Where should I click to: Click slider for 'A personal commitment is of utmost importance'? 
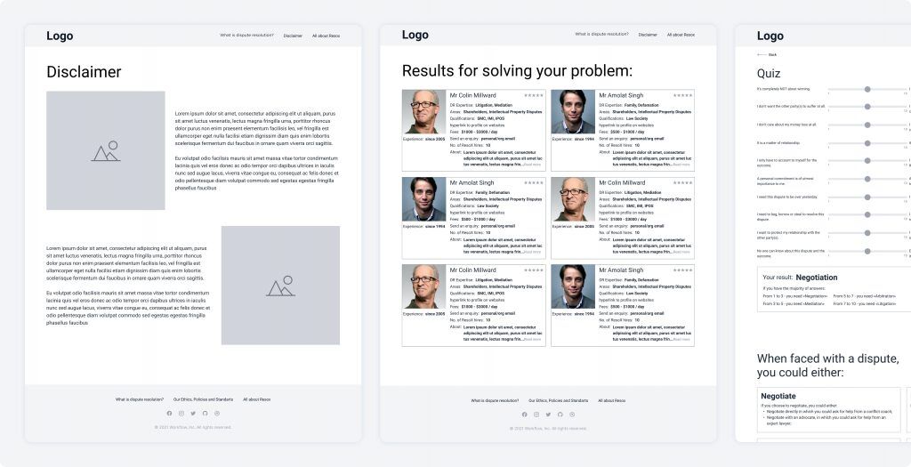tap(867, 179)
